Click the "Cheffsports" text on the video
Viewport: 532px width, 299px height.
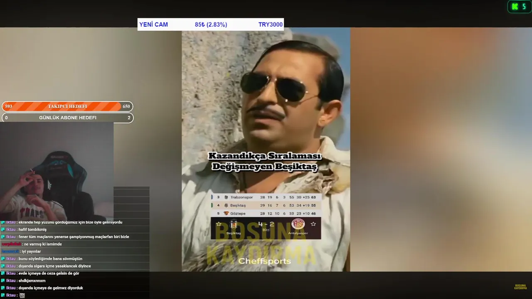point(265,261)
